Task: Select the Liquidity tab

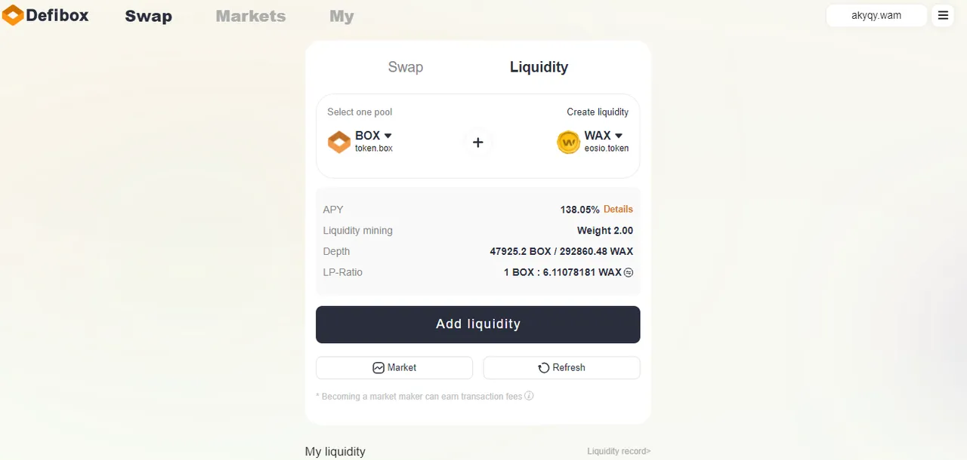Action: pyautogui.click(x=539, y=67)
